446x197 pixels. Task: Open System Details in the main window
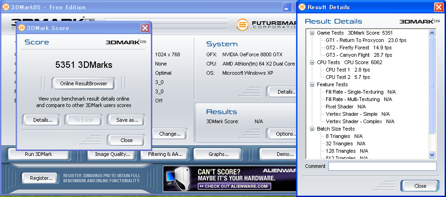pos(281,92)
